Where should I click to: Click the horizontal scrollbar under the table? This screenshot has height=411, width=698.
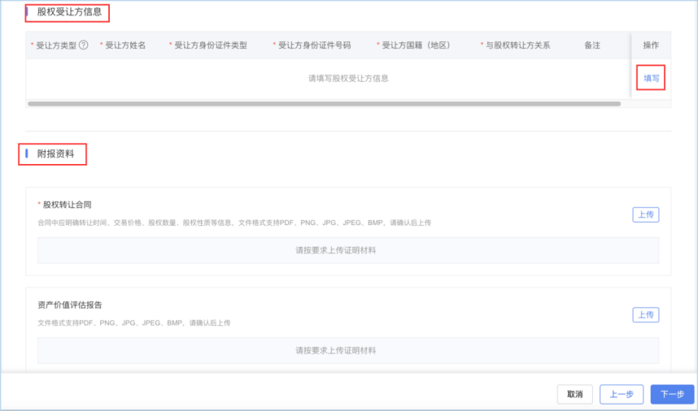(x=324, y=104)
